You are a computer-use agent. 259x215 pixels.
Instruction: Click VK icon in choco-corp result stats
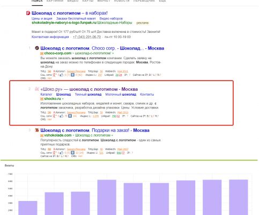click(x=72, y=75)
